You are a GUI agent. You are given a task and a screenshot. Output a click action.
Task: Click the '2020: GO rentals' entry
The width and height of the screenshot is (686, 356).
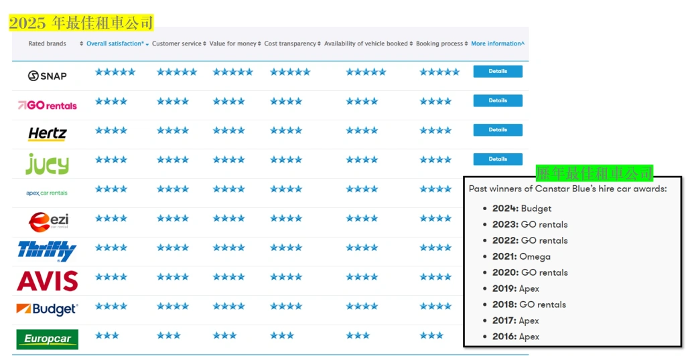point(530,272)
